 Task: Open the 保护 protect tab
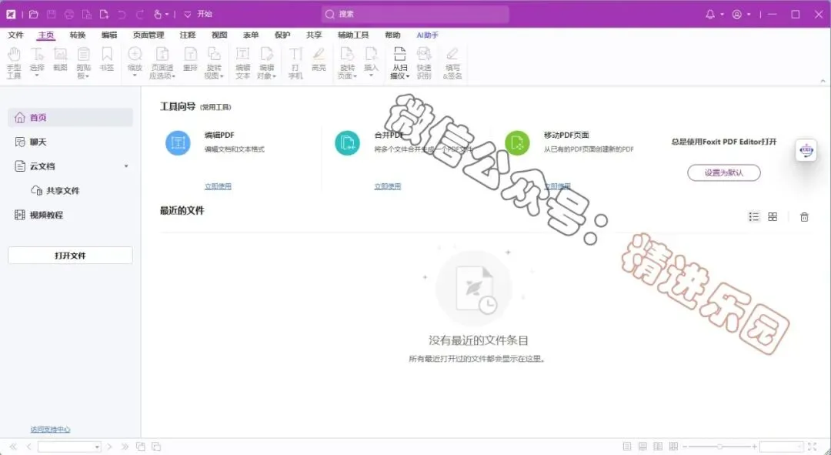pyautogui.click(x=282, y=35)
